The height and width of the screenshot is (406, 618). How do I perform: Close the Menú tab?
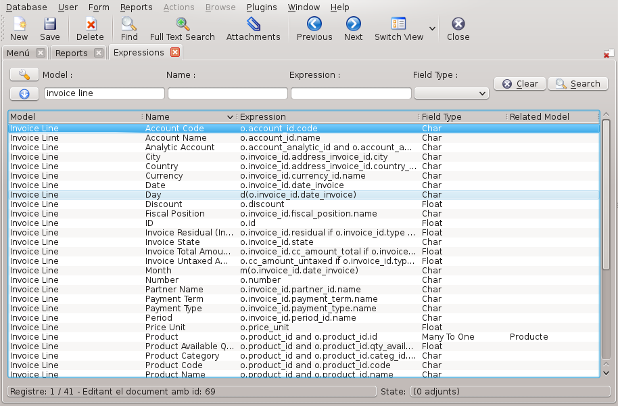click(x=40, y=53)
